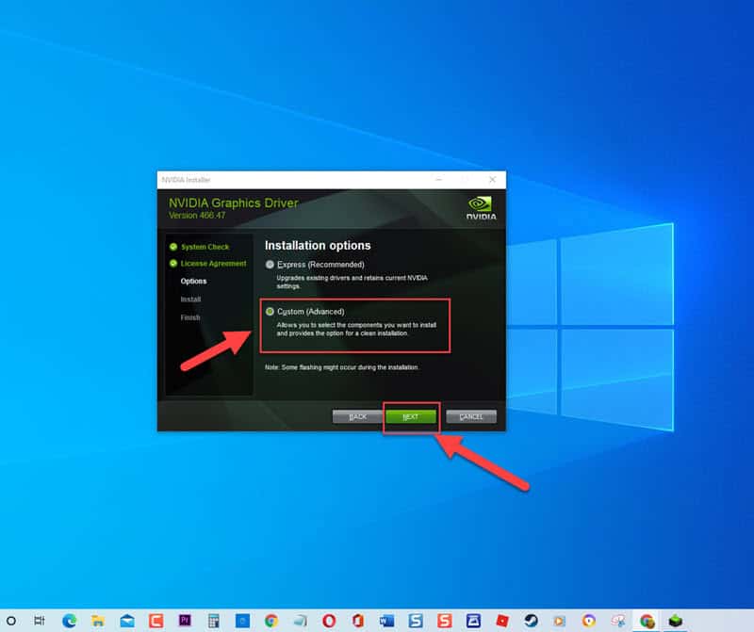Click the green NEXT button

[x=411, y=416]
